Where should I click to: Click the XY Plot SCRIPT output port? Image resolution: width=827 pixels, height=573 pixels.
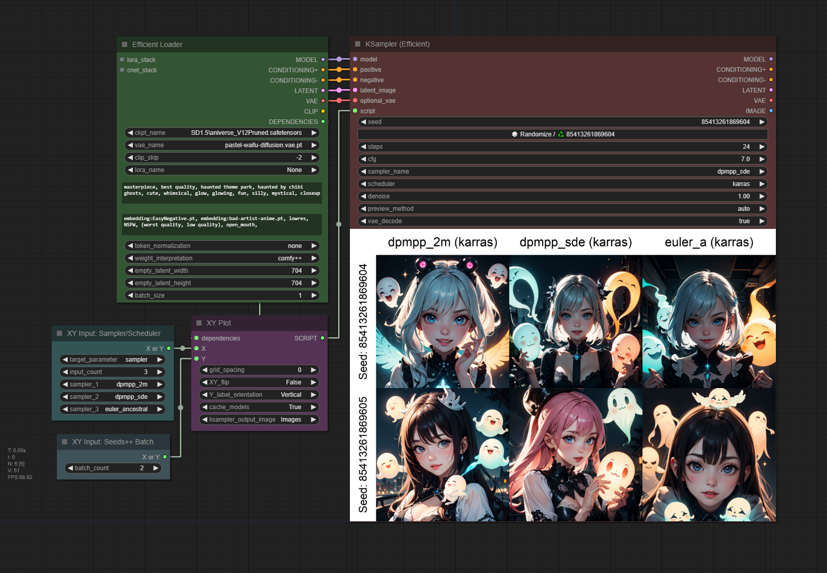[x=323, y=338]
